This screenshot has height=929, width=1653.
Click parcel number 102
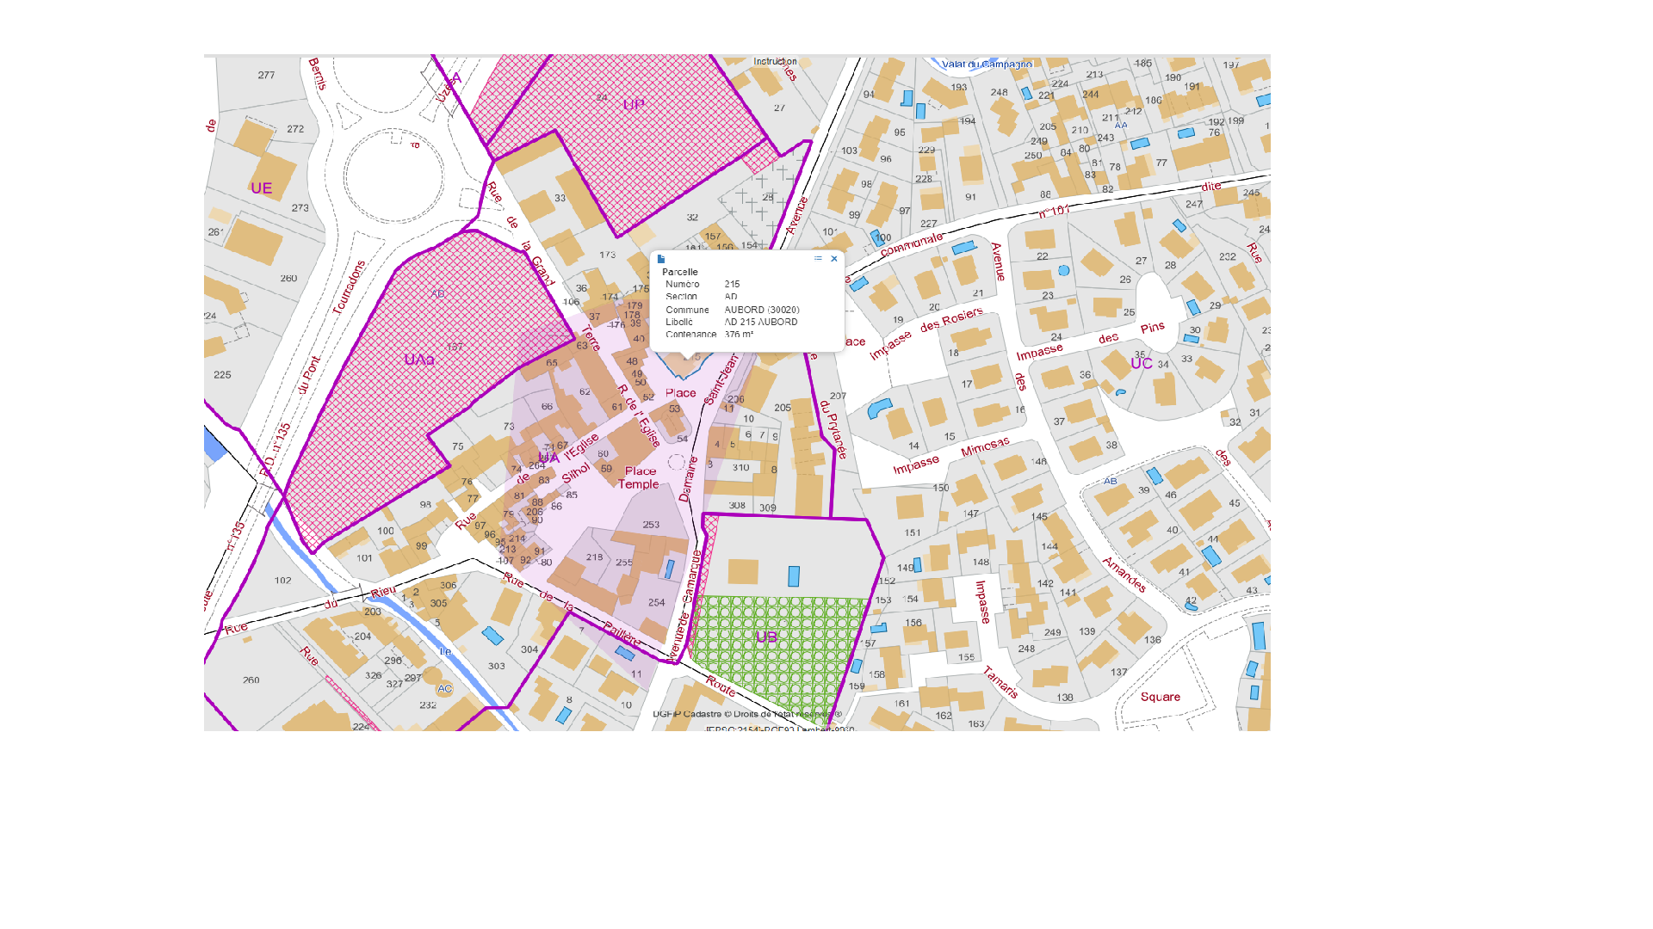(x=282, y=581)
